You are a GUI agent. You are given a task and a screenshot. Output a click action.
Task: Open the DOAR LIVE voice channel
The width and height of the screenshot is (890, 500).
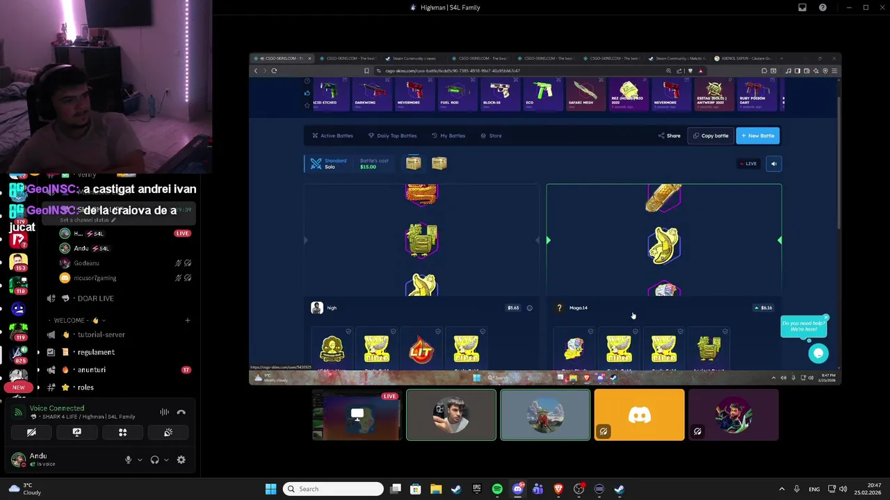118,298
